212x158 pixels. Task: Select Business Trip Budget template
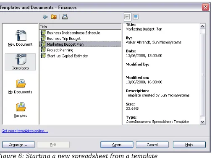[x=81, y=39]
